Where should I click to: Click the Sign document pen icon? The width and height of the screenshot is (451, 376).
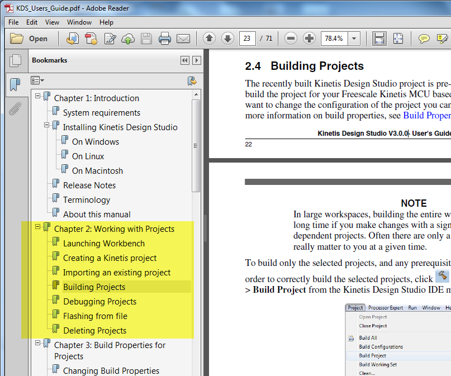tap(110, 39)
